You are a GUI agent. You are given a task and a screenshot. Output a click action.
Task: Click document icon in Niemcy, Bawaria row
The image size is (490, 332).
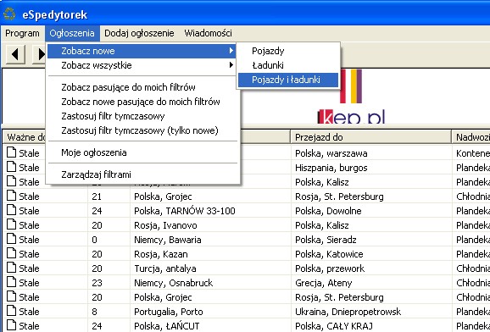pyautogui.click(x=12, y=239)
